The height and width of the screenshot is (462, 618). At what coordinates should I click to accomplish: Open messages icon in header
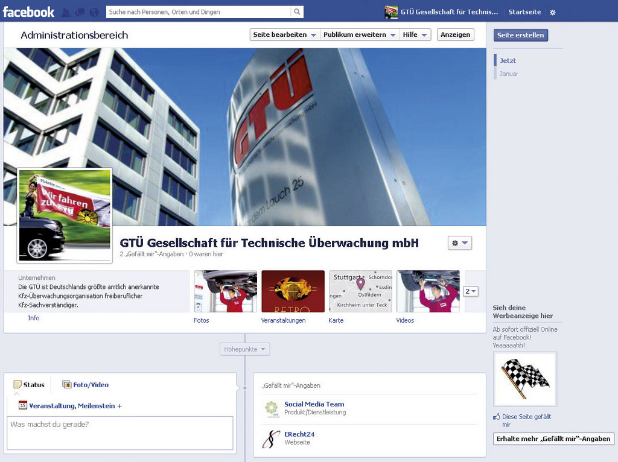tap(80, 12)
